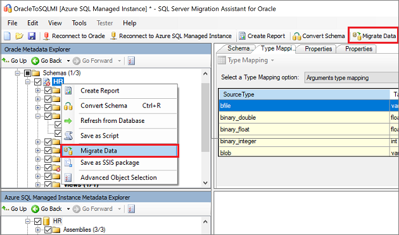Click Azure explorer scrollbar up arrow

(205, 222)
